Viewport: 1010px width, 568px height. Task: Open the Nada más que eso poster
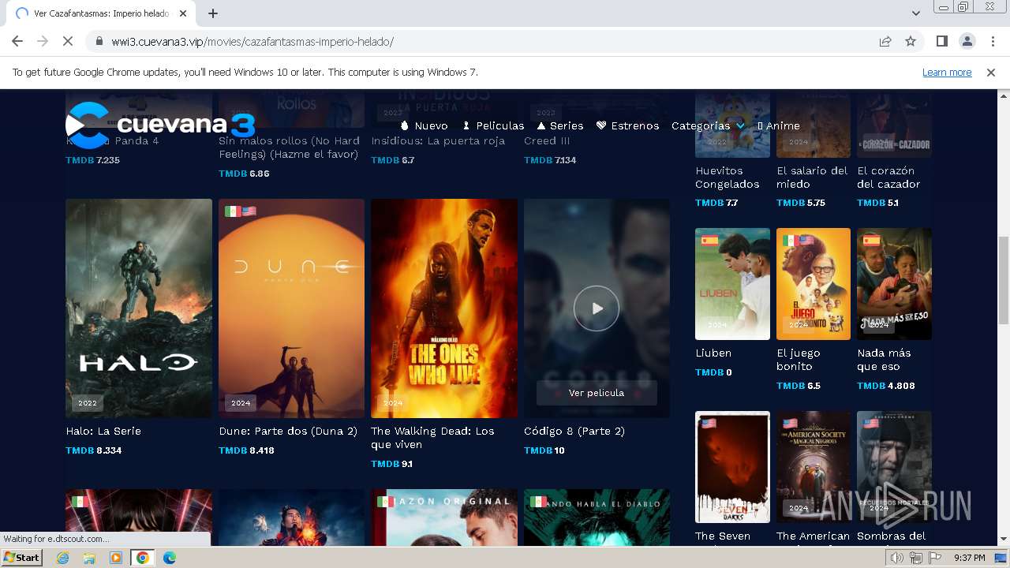[894, 284]
